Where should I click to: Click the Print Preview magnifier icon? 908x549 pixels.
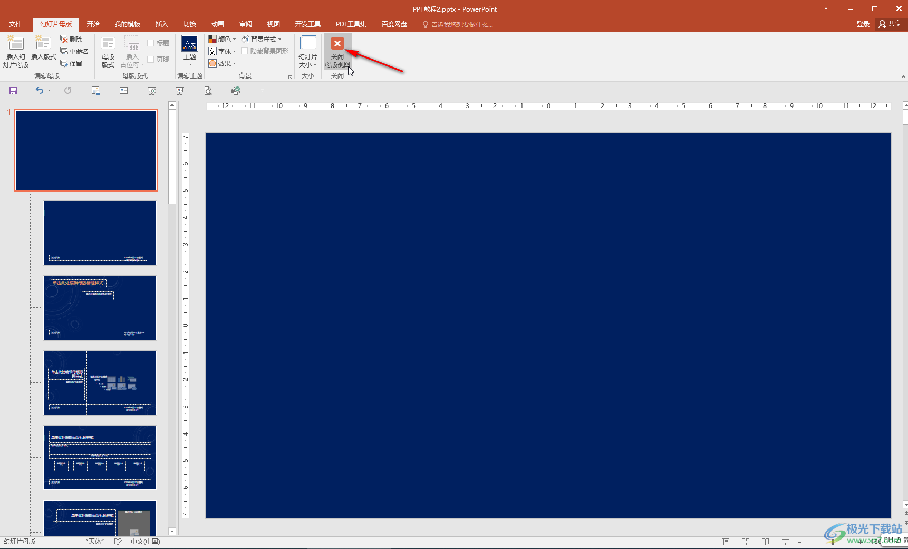tap(208, 91)
